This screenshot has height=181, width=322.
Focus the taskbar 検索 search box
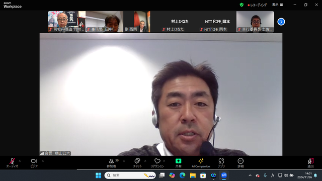pyautogui.click(x=130, y=175)
